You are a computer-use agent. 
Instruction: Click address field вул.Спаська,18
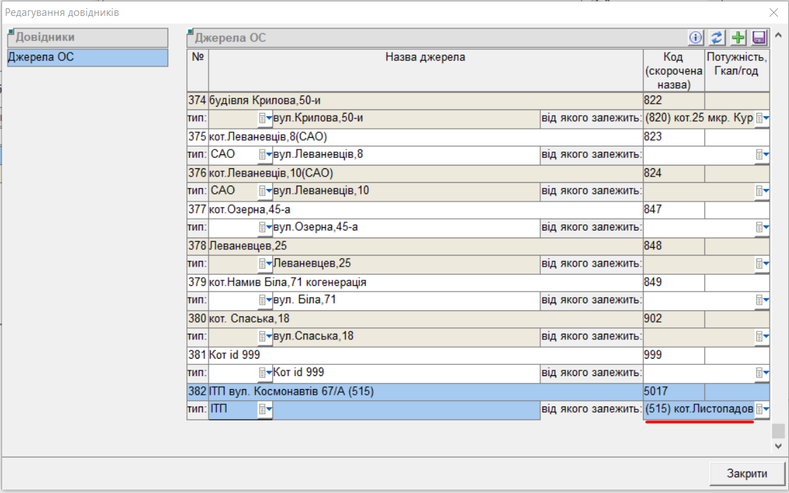click(x=405, y=337)
